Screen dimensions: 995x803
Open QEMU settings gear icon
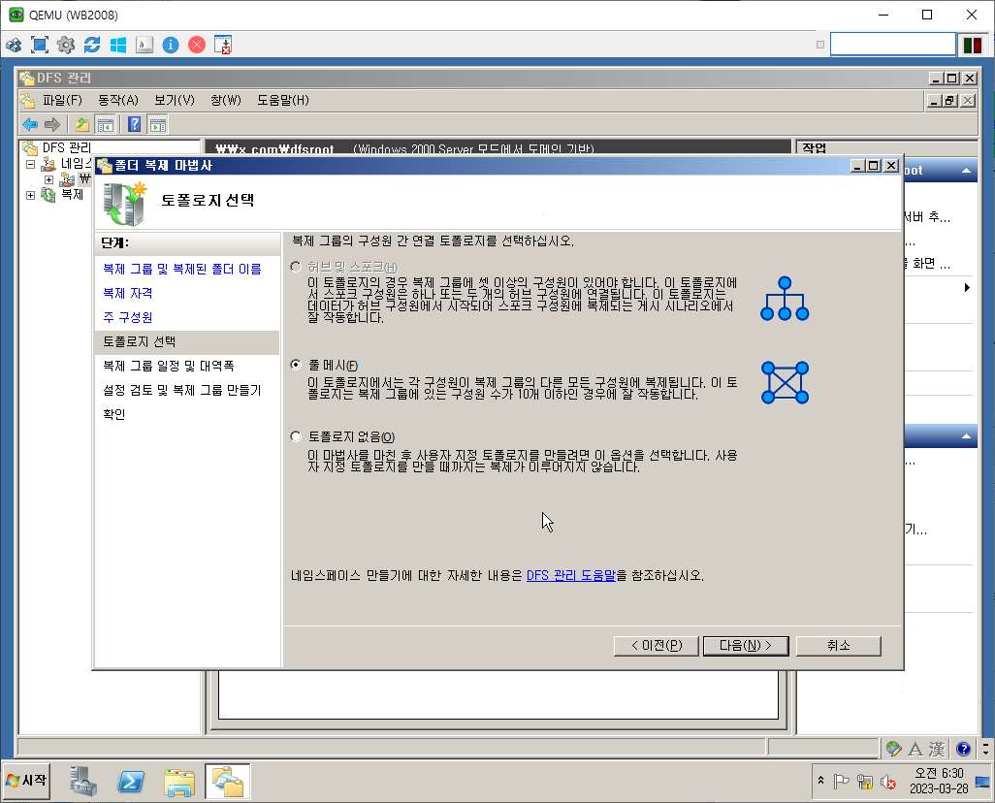click(x=66, y=45)
